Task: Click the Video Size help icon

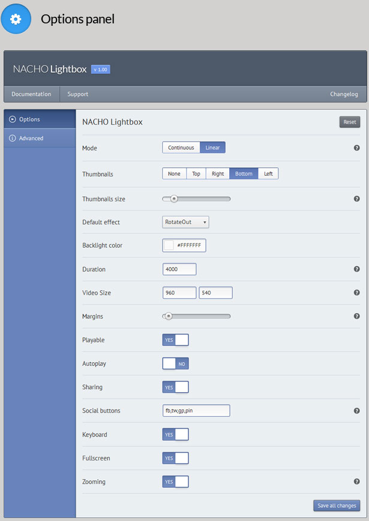Action: coord(356,293)
